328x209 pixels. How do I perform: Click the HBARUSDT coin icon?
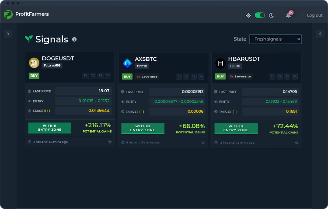220,63
